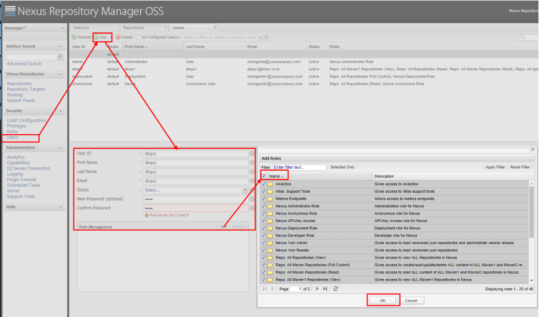This screenshot has height=317, width=539.
Task: Collapse the Administration panel
Action: 60,148
